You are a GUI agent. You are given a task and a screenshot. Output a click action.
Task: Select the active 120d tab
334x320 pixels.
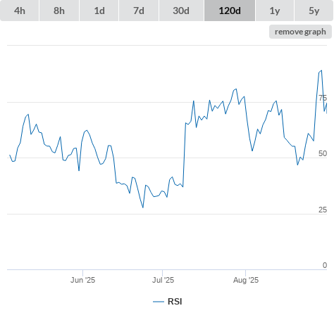pos(230,11)
